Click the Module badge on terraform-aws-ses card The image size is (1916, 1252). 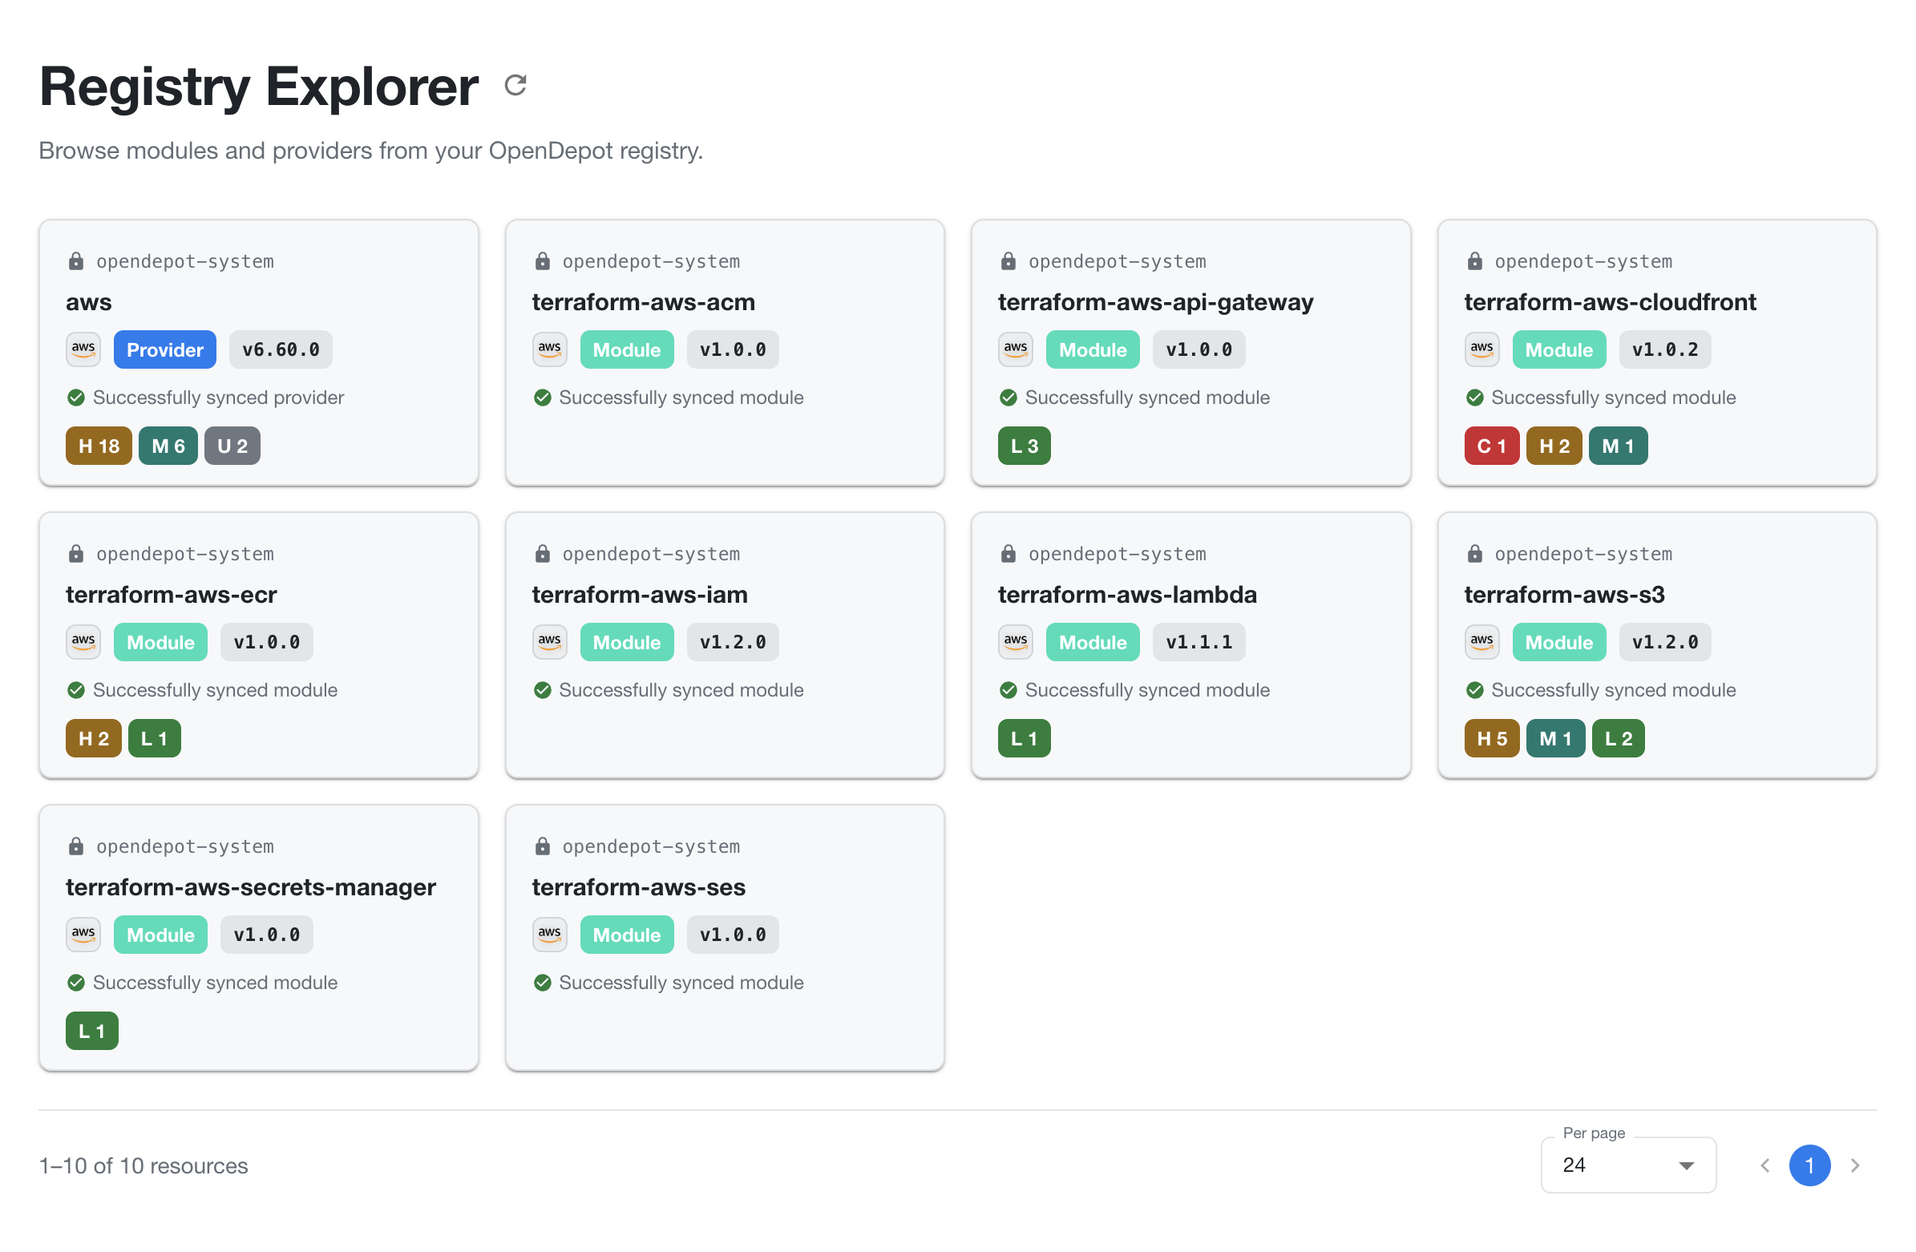(626, 934)
